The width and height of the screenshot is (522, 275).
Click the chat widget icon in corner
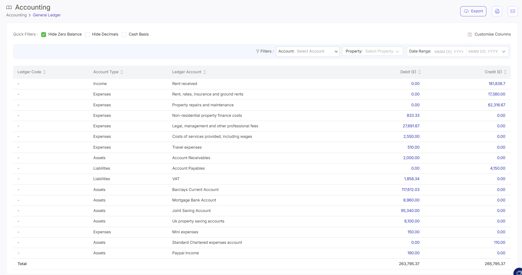coord(518,272)
